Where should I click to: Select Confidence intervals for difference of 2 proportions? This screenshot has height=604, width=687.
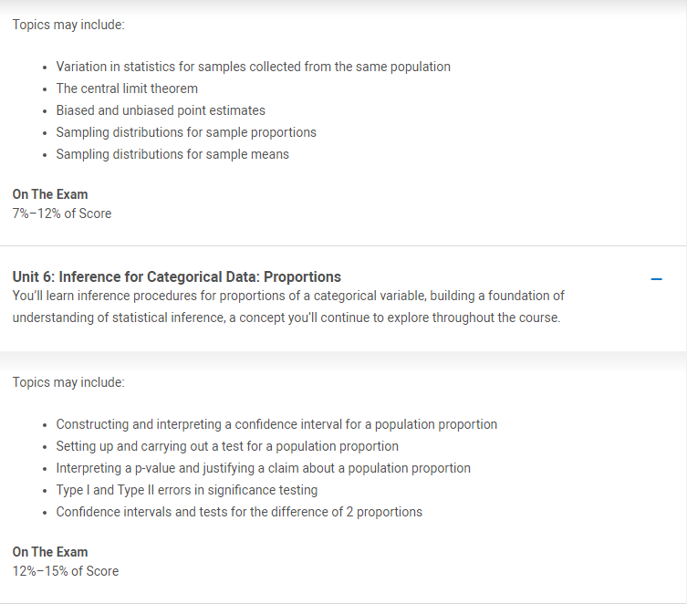click(x=239, y=512)
